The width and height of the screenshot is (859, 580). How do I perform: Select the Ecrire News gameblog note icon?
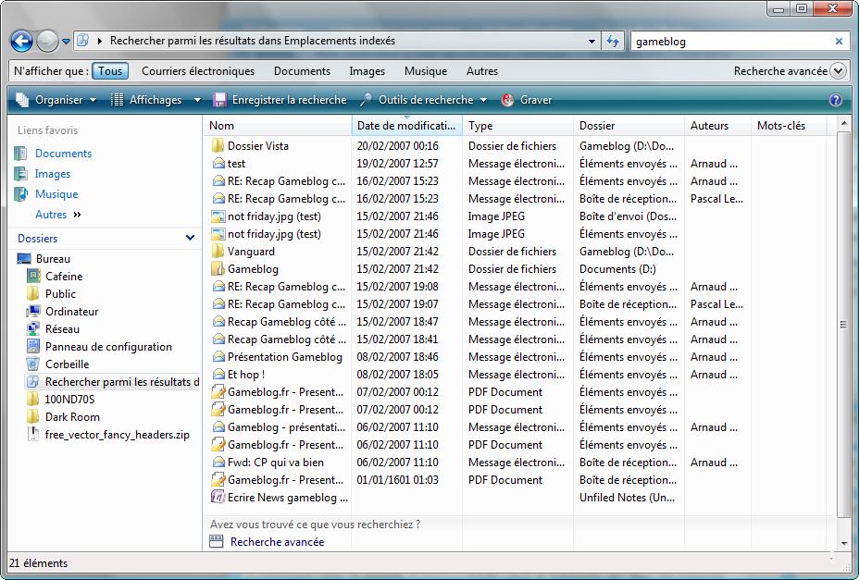[218, 498]
